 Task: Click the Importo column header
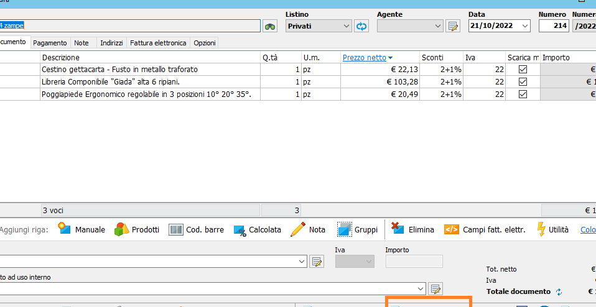pos(568,58)
